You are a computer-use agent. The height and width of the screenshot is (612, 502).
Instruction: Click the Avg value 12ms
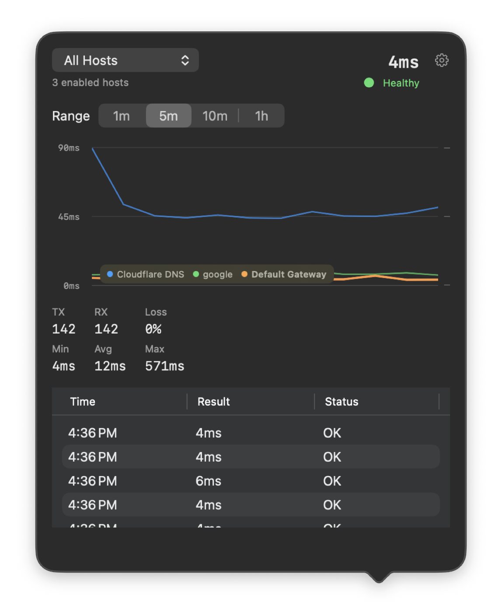(110, 366)
